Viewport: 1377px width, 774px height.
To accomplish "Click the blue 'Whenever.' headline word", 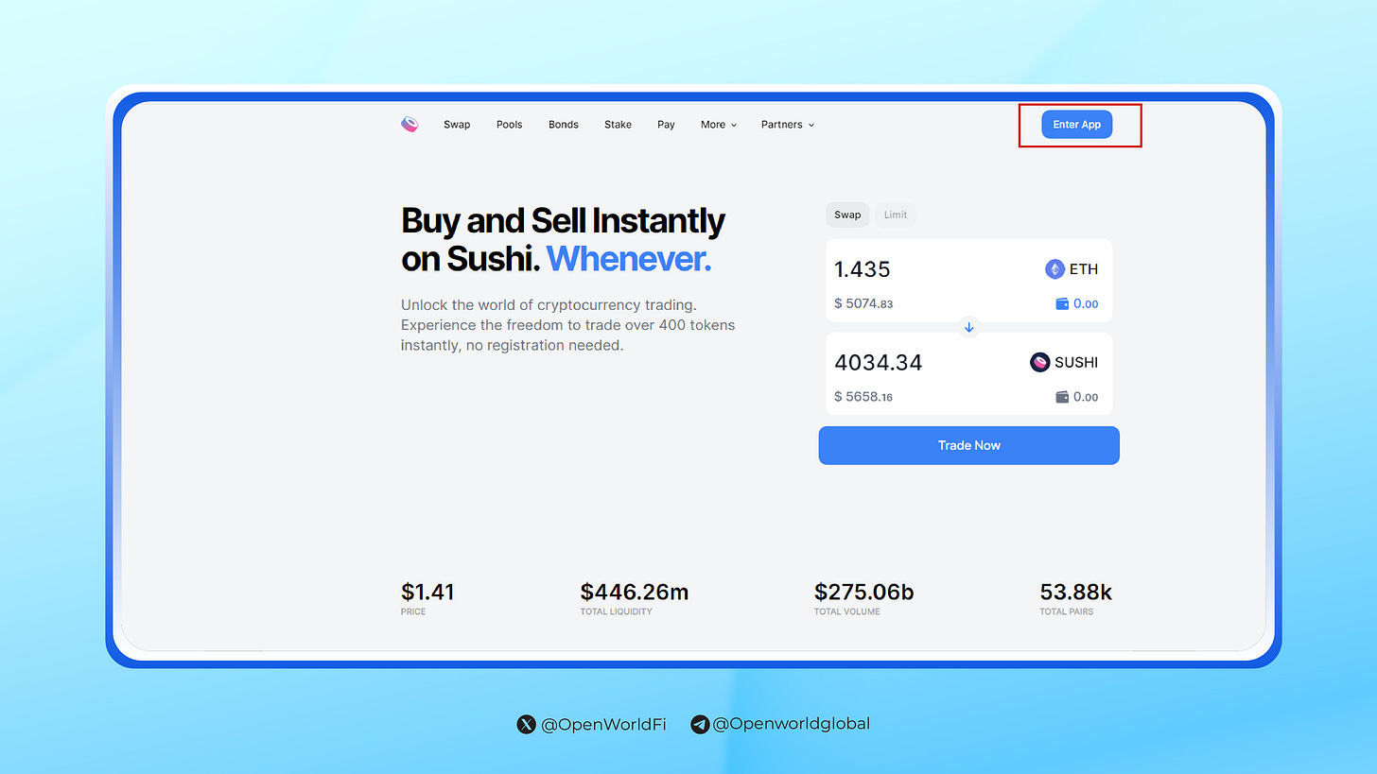I will (x=629, y=258).
